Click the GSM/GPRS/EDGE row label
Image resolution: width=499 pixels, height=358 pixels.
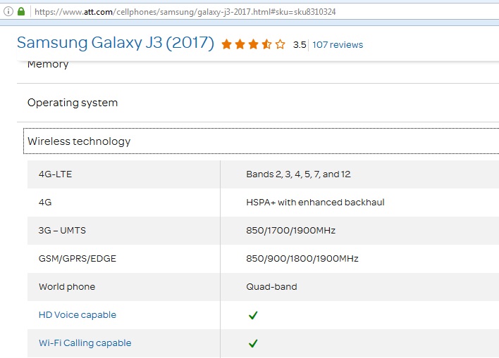pos(78,259)
